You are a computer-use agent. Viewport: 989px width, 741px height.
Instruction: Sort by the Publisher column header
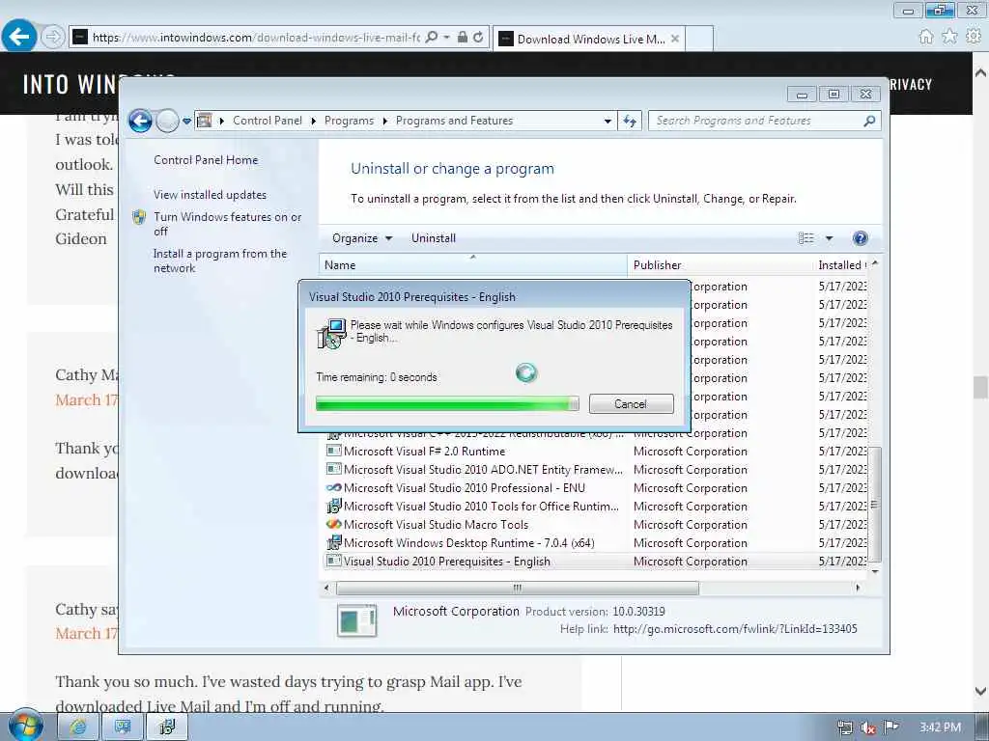[x=720, y=265]
